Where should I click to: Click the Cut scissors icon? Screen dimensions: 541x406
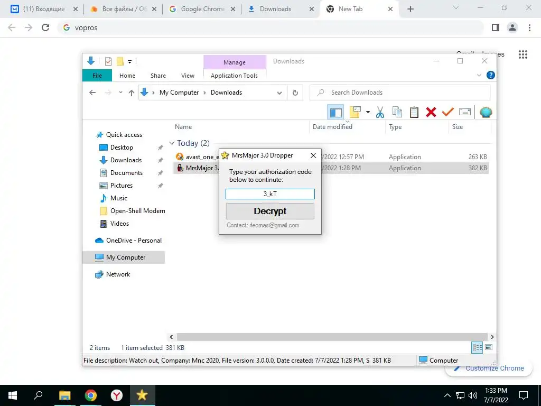380,112
